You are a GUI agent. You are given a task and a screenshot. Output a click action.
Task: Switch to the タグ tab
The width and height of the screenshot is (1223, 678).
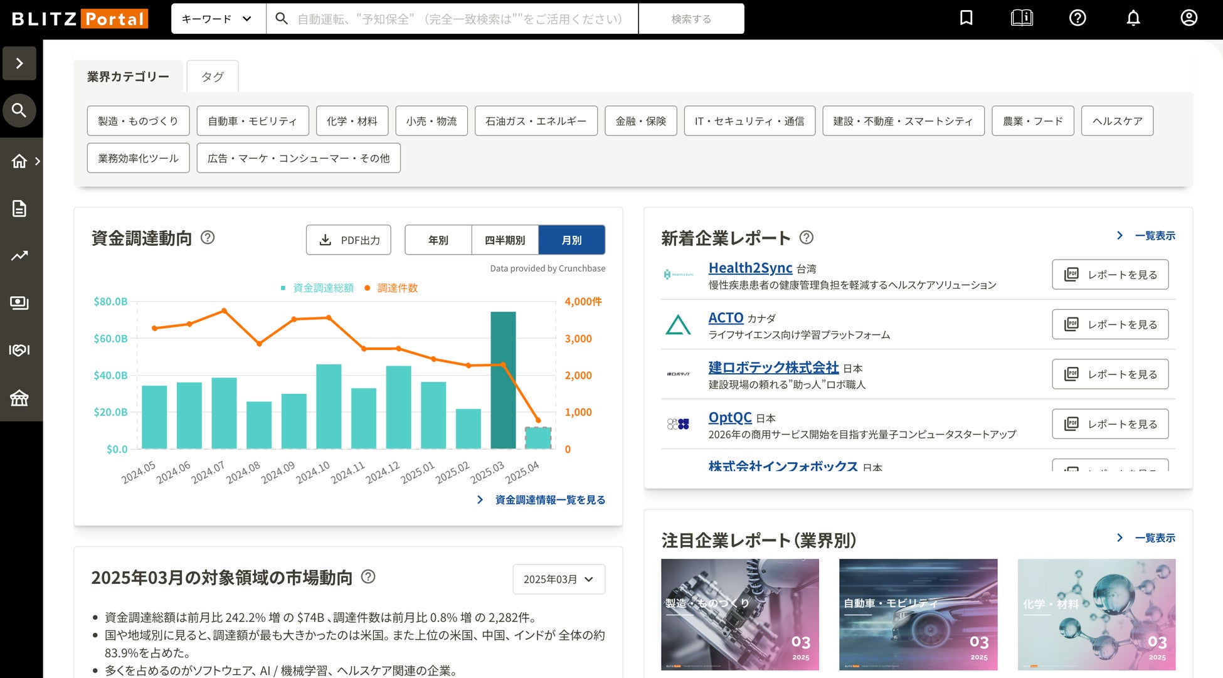212,77
